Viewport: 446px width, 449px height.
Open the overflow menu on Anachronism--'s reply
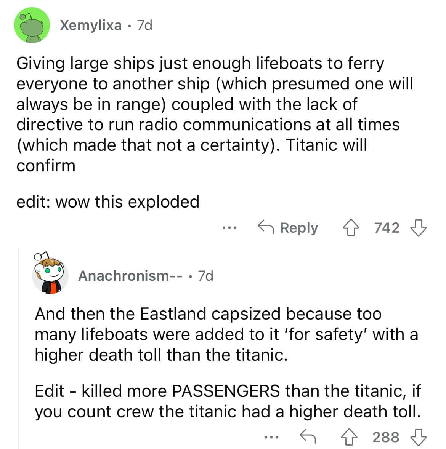click(x=271, y=437)
